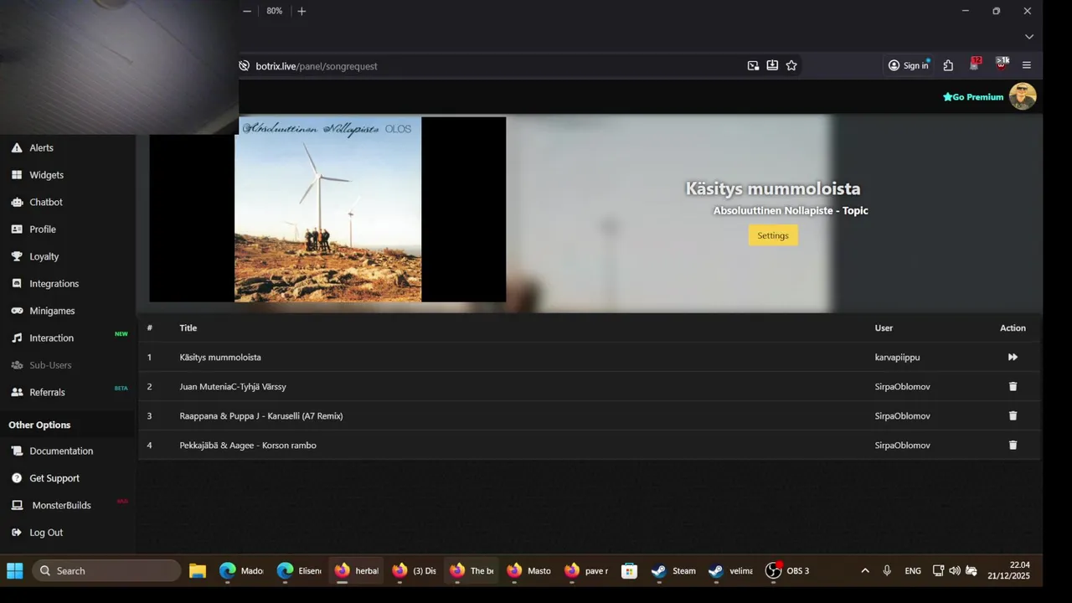
Task: Switch to OBS 3 in the taskbar
Action: (x=788, y=570)
